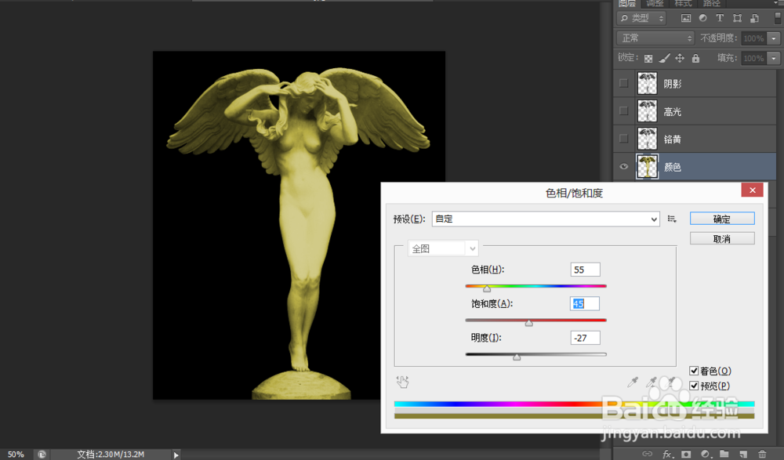Select the 颜色 layer name
Viewport: 784px width, 460px height.
click(x=673, y=167)
